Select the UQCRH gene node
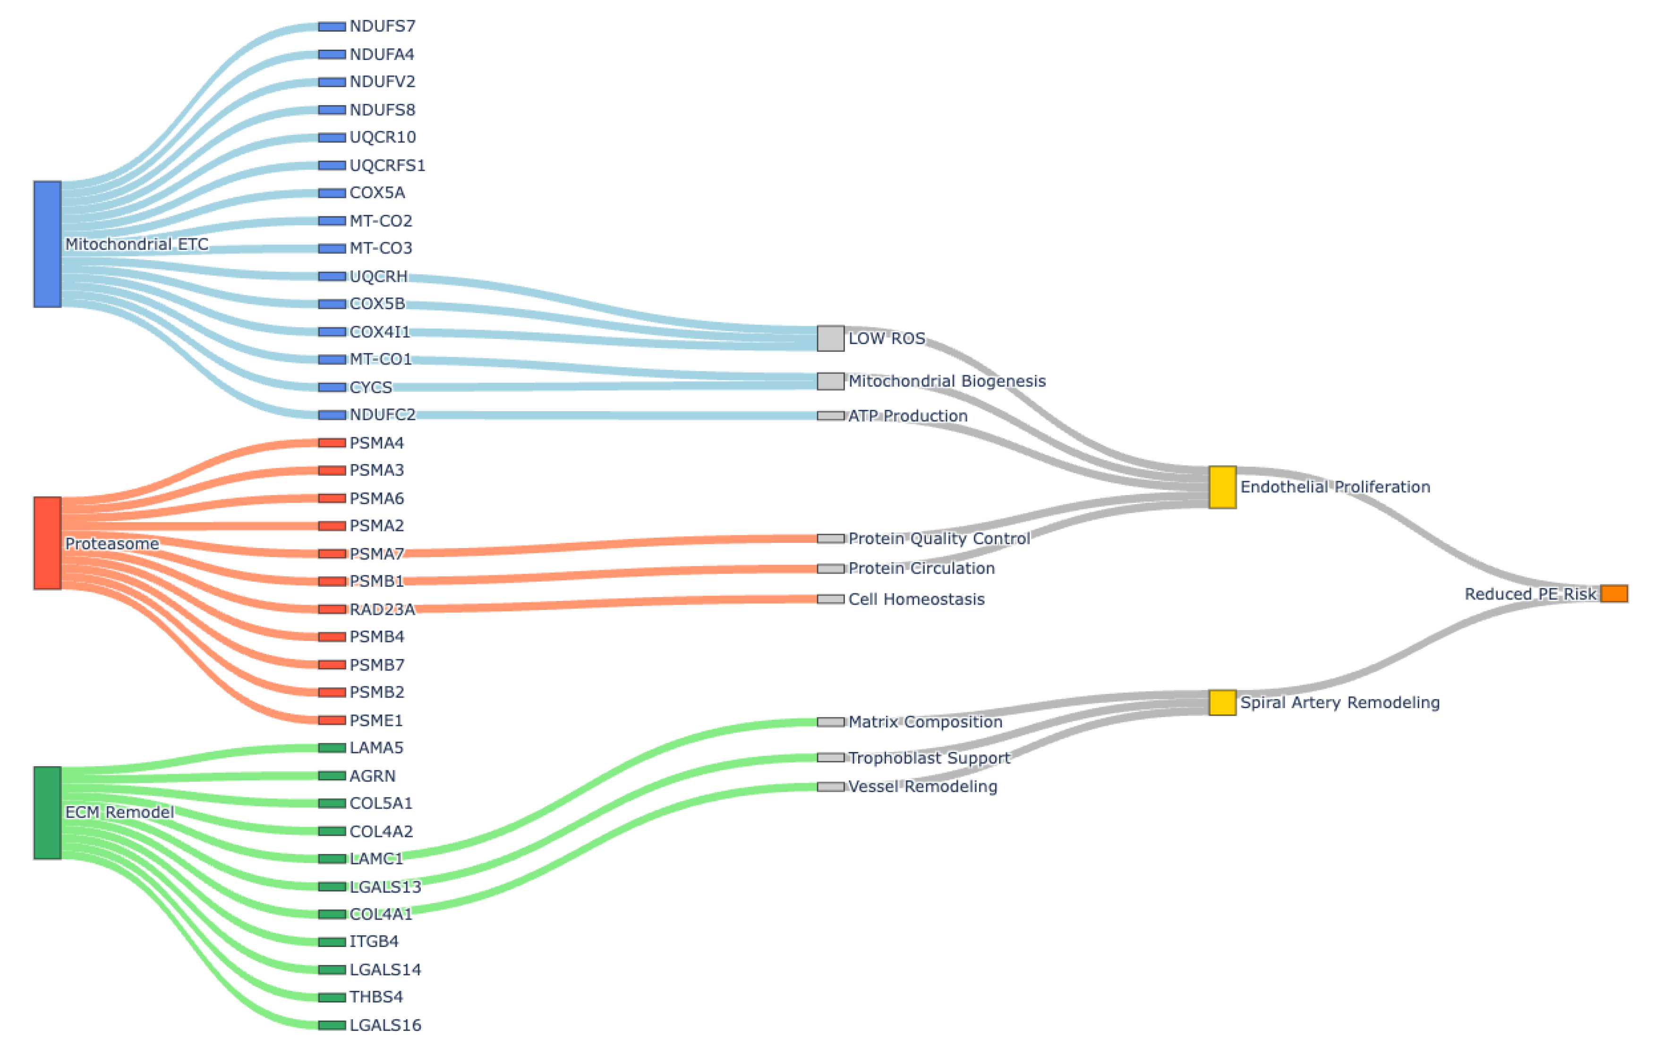 click(332, 276)
